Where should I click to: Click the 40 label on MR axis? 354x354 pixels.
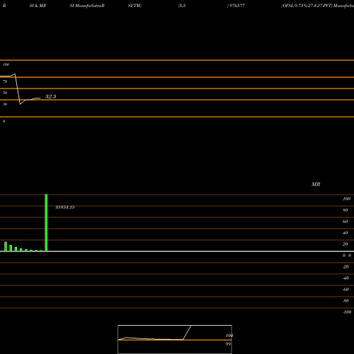point(346,233)
